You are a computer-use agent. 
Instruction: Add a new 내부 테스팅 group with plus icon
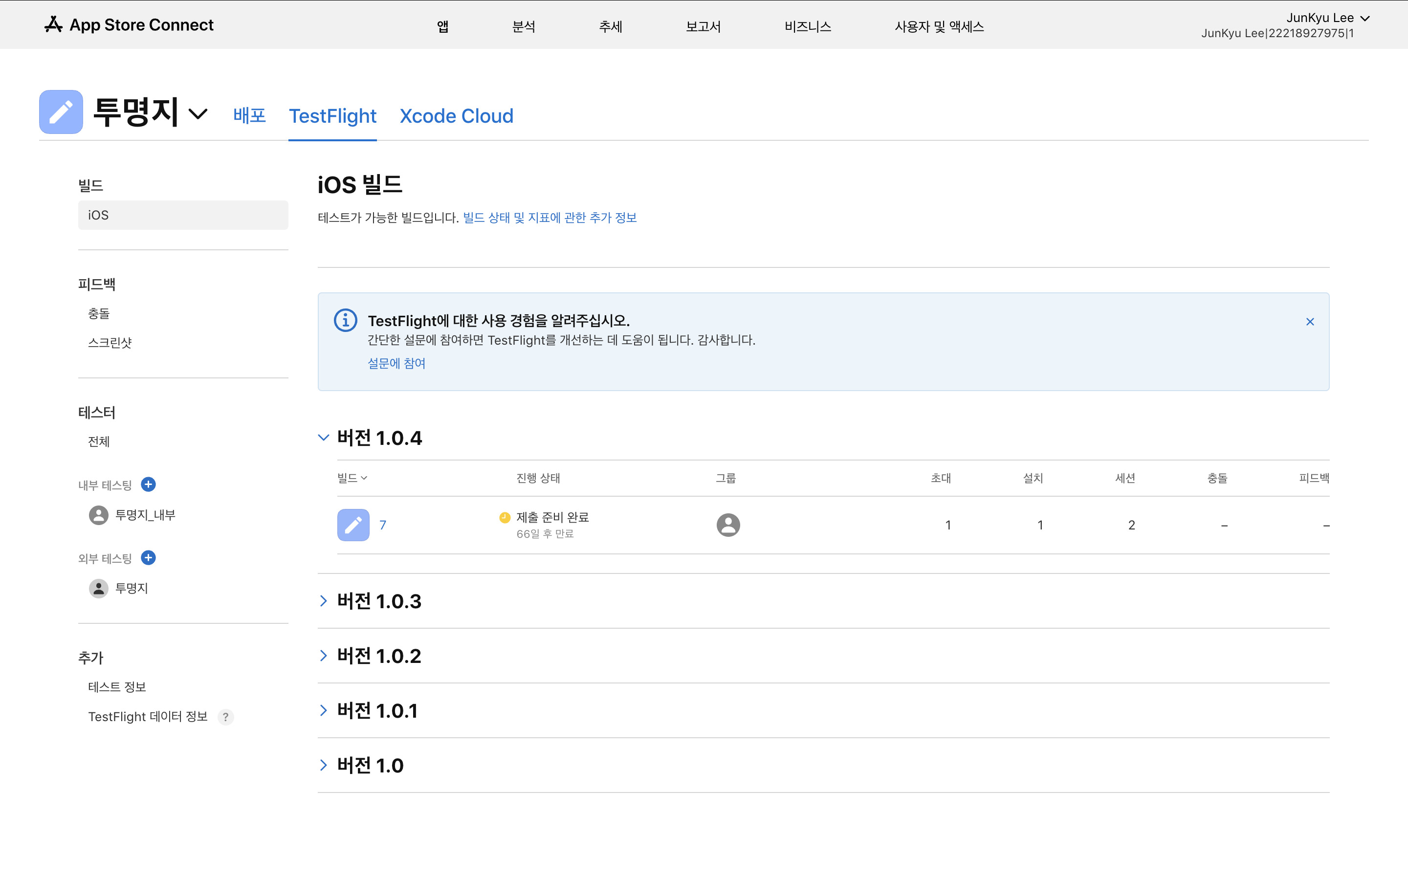pyautogui.click(x=148, y=484)
